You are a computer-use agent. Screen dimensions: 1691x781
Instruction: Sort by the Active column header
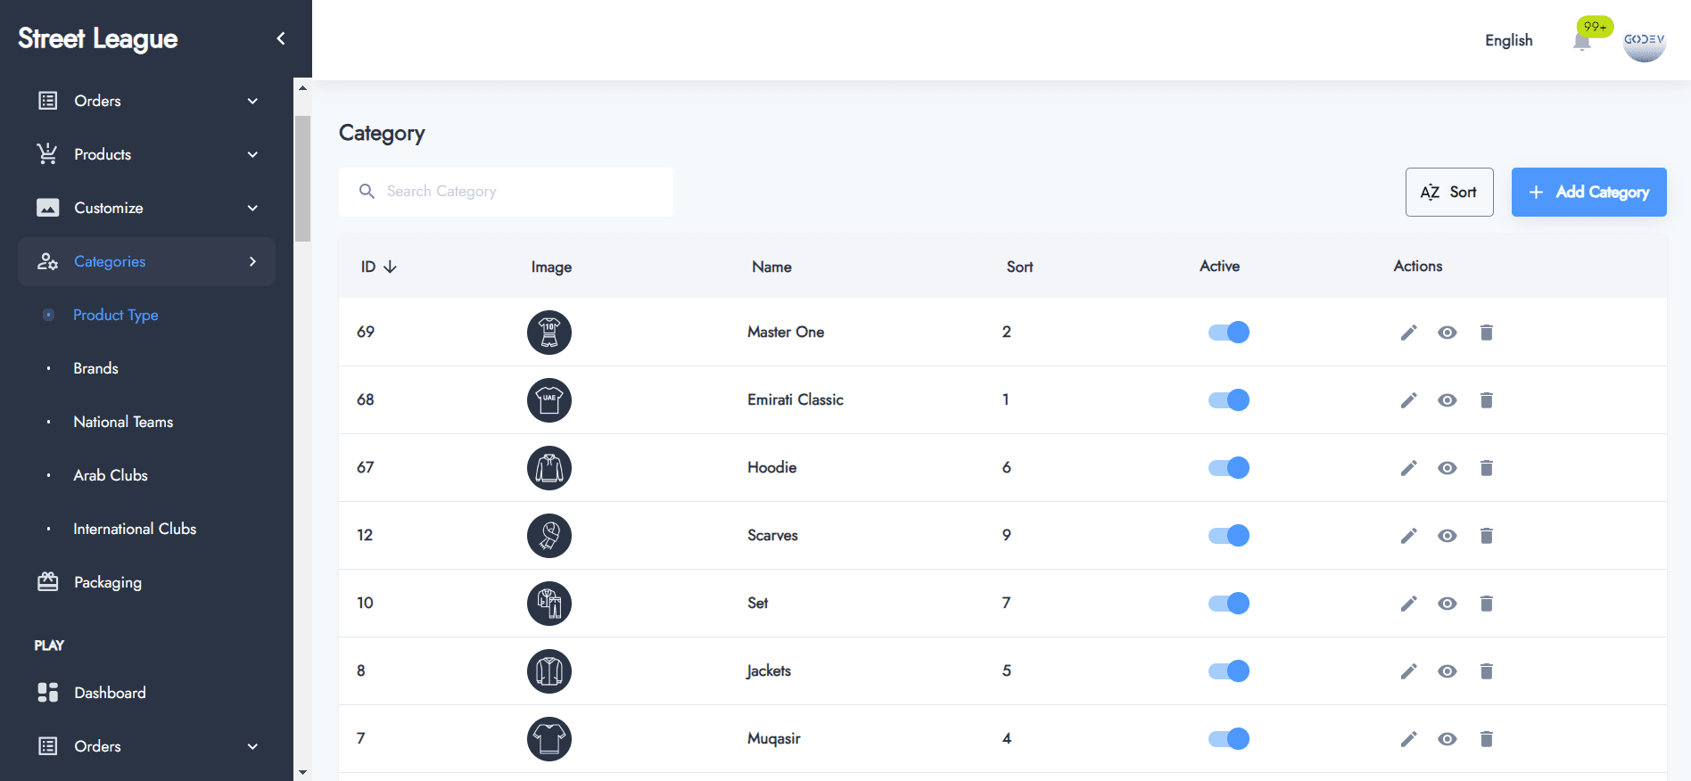tap(1219, 267)
